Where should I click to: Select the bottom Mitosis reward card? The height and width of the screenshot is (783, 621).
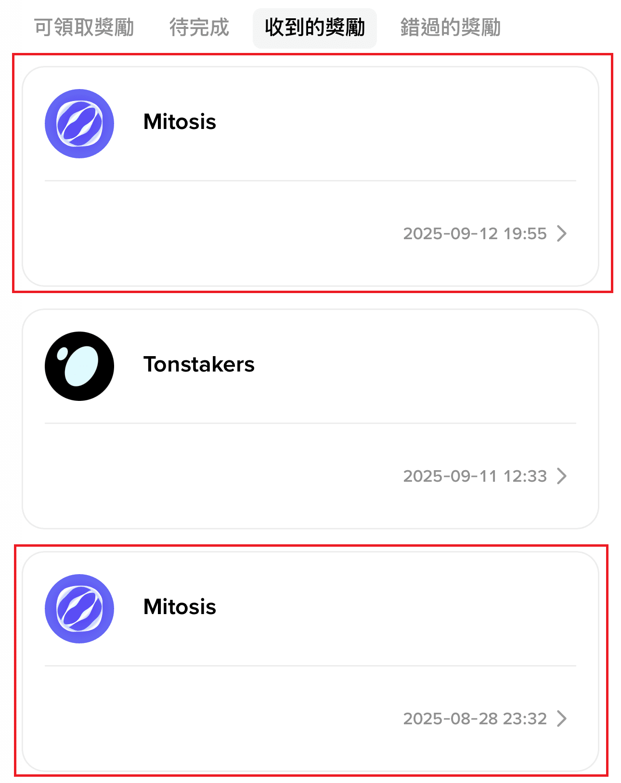point(310,662)
